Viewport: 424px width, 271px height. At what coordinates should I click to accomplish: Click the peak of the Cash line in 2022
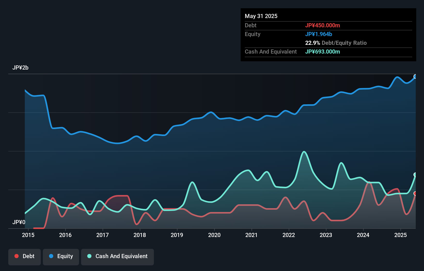pos(304,151)
